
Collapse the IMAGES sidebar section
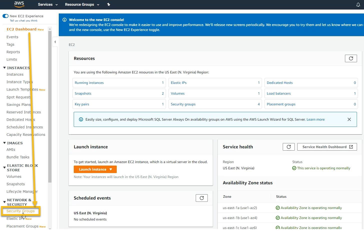coord(4,143)
